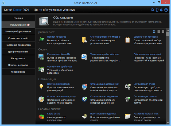
Task: Select Настройка параметров in the sidebar
Action: [18, 45]
